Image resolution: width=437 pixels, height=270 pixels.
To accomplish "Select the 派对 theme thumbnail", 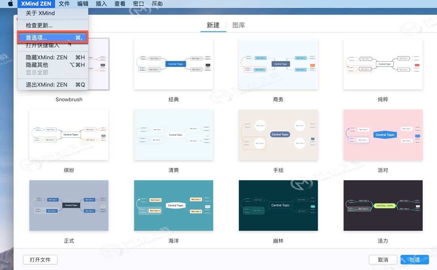I will (x=383, y=135).
